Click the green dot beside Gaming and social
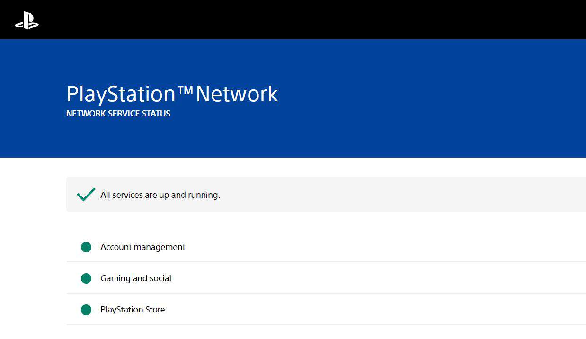Image resolution: width=586 pixels, height=339 pixels. 86,278
